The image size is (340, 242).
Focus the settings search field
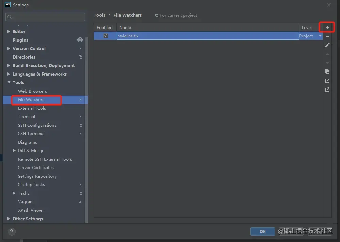tap(45, 17)
